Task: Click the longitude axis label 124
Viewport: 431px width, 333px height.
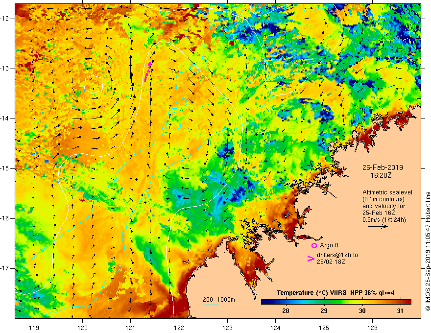Action: (275, 328)
